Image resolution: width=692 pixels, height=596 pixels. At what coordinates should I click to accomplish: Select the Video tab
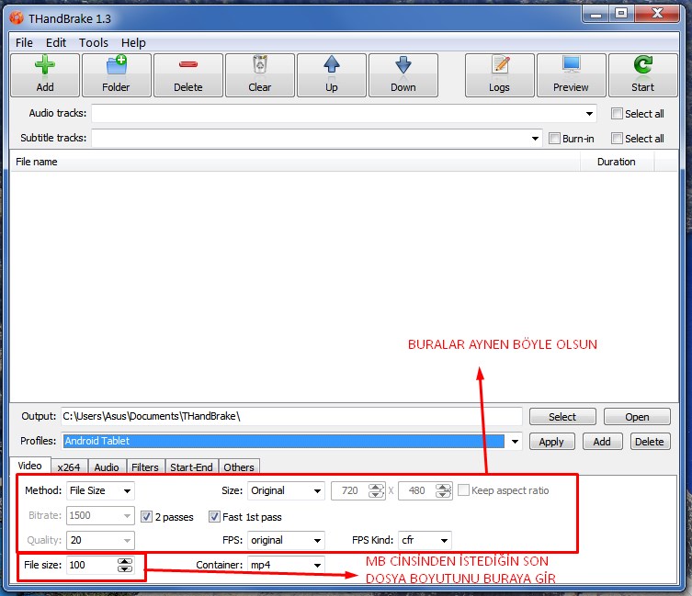coord(30,466)
